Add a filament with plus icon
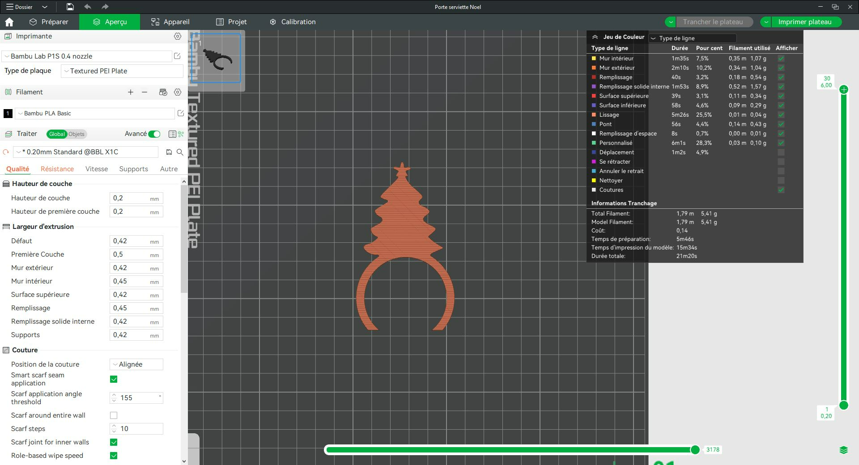This screenshot has width=859, height=465. click(x=131, y=92)
